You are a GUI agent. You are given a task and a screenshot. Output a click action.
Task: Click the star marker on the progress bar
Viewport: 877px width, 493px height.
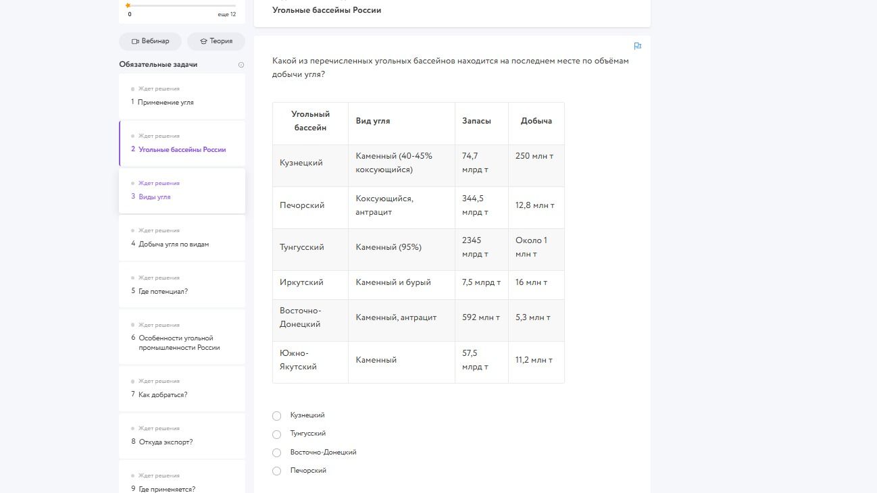pos(128,5)
